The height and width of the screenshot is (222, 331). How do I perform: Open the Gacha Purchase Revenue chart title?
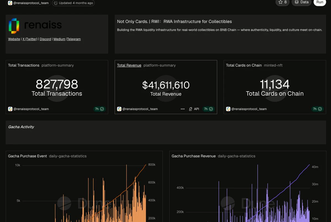(194, 156)
